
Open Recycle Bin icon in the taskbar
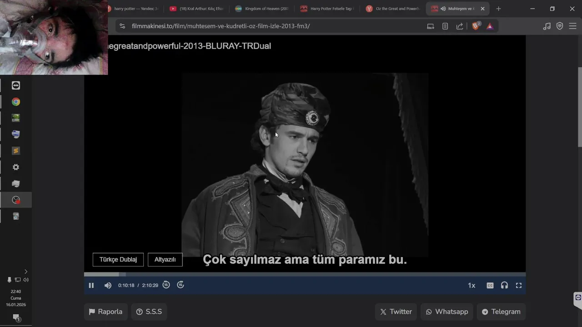(16, 216)
